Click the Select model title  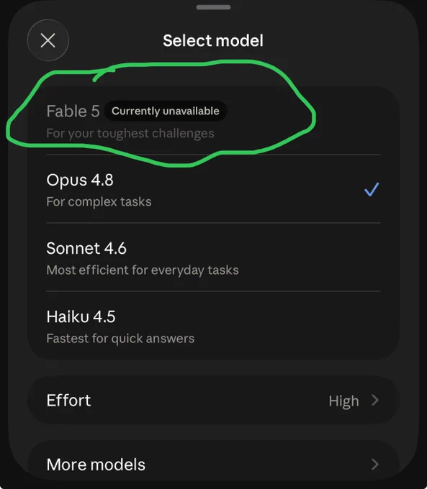213,40
